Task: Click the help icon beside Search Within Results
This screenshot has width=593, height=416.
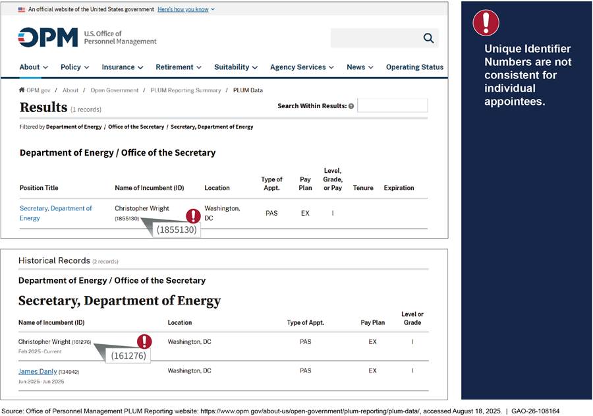Action: 351,106
